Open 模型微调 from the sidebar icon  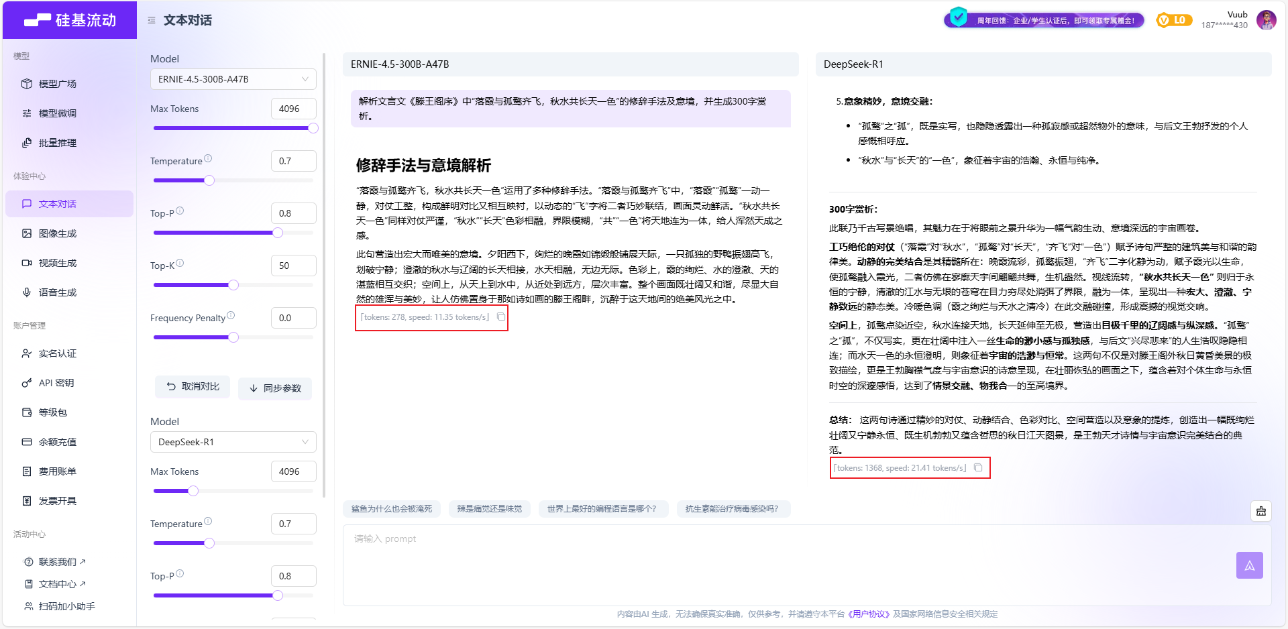click(x=27, y=113)
